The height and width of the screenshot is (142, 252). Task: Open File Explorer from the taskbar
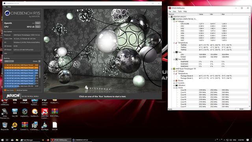point(17,140)
